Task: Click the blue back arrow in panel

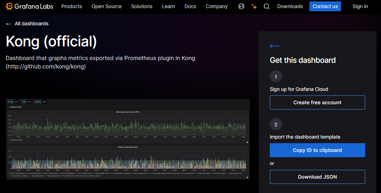Action: coord(275,46)
